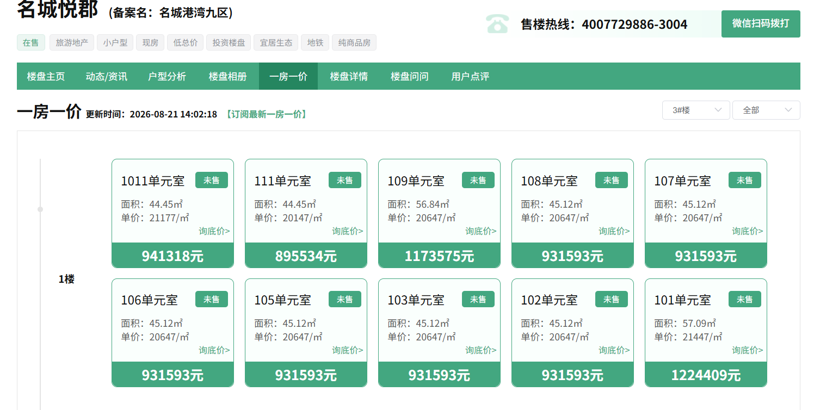Click the 未售 badge on 103单元室
The image size is (814, 410).
[x=478, y=299]
